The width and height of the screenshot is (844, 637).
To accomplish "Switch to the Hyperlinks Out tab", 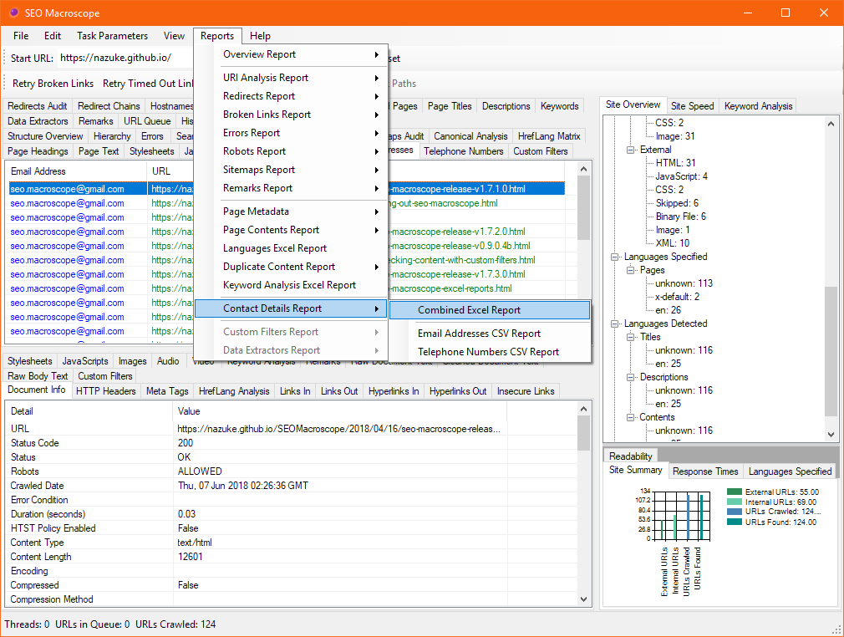I will pyautogui.click(x=458, y=391).
